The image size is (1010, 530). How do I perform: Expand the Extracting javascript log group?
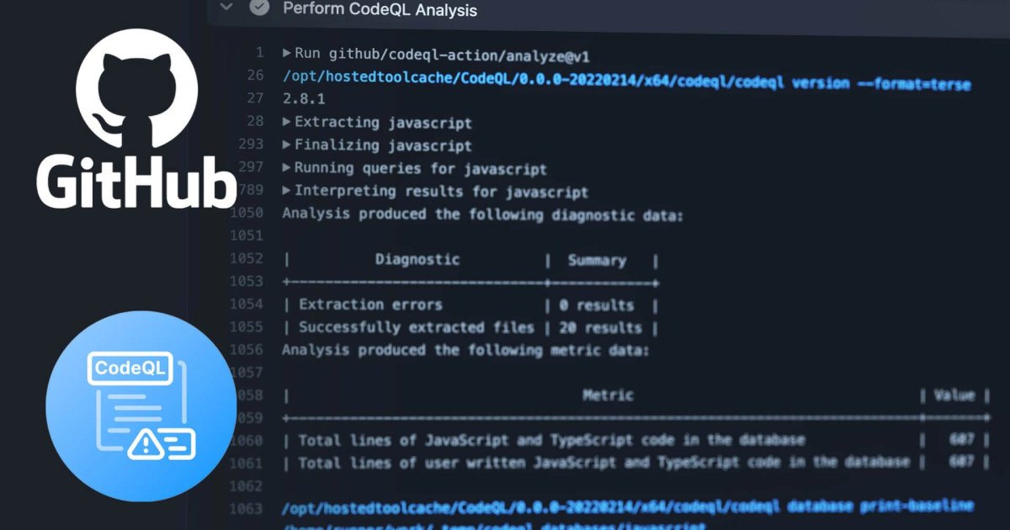287,122
